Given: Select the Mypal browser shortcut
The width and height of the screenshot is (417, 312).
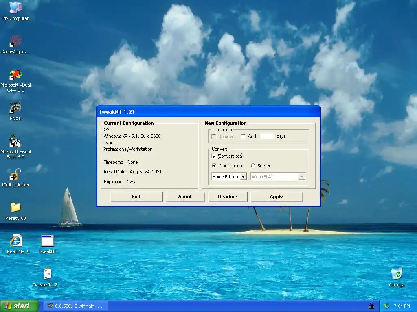Looking at the screenshot, I should pos(15,111).
